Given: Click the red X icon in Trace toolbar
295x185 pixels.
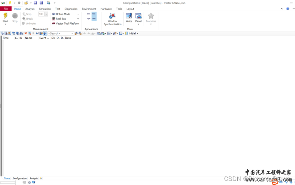Looking at the screenshot, I should click(26, 34).
